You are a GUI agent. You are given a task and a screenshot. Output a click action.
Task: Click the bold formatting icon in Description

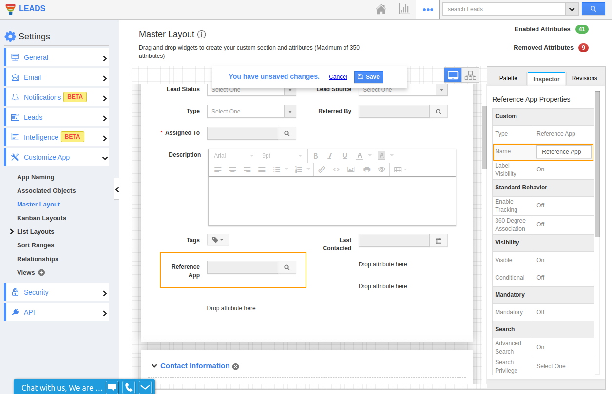(316, 156)
